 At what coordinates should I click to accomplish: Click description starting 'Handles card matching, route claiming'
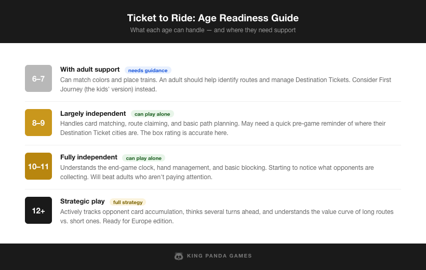[x=223, y=128]
